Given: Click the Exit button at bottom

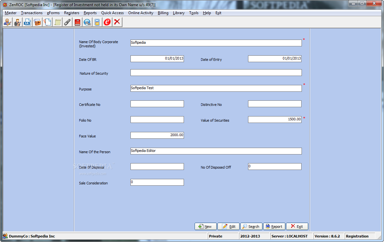Looking at the screenshot, I should (297, 226).
